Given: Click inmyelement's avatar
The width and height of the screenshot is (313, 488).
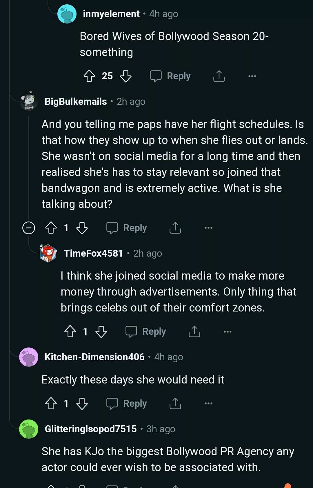Looking at the screenshot, I should (x=67, y=14).
